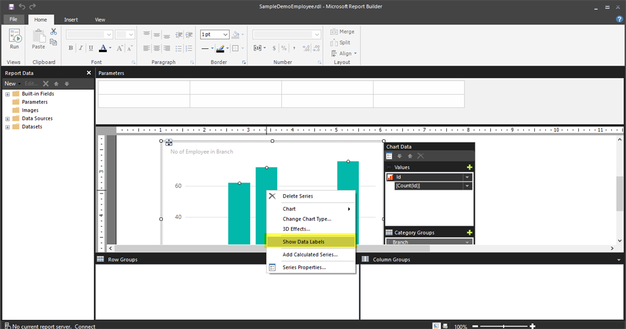The height and width of the screenshot is (329, 626).
Task: Decrease decimal places
Action: (316, 48)
